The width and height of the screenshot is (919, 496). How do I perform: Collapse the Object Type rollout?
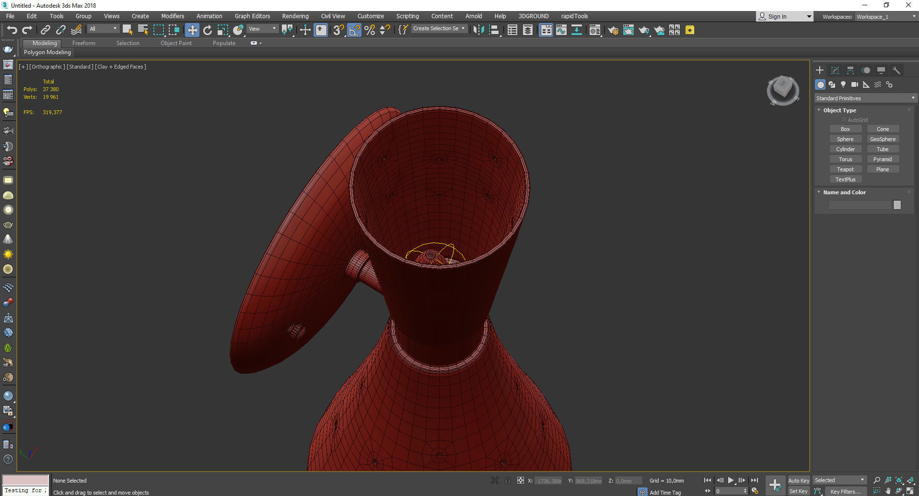pyautogui.click(x=839, y=110)
